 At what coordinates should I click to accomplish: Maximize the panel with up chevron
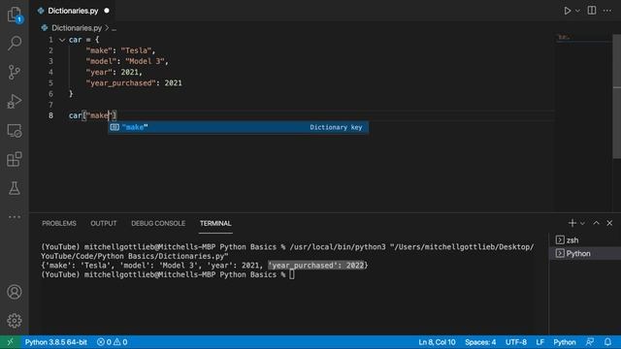(x=596, y=223)
